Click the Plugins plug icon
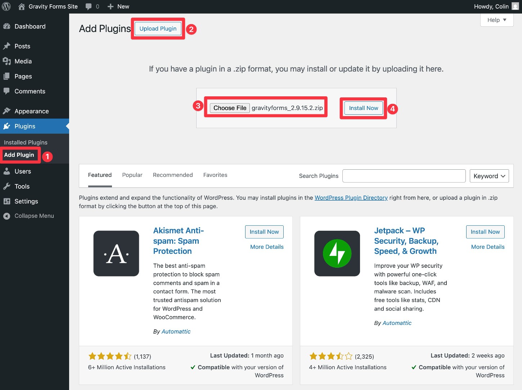522x390 pixels. (x=6, y=126)
